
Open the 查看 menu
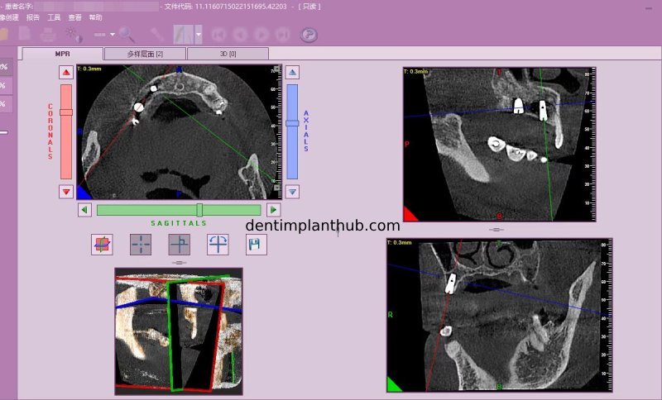tap(74, 17)
